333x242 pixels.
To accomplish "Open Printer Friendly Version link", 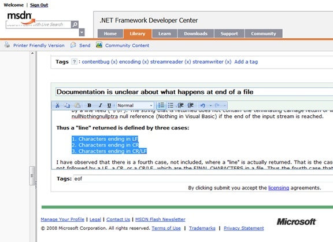I will [39, 46].
